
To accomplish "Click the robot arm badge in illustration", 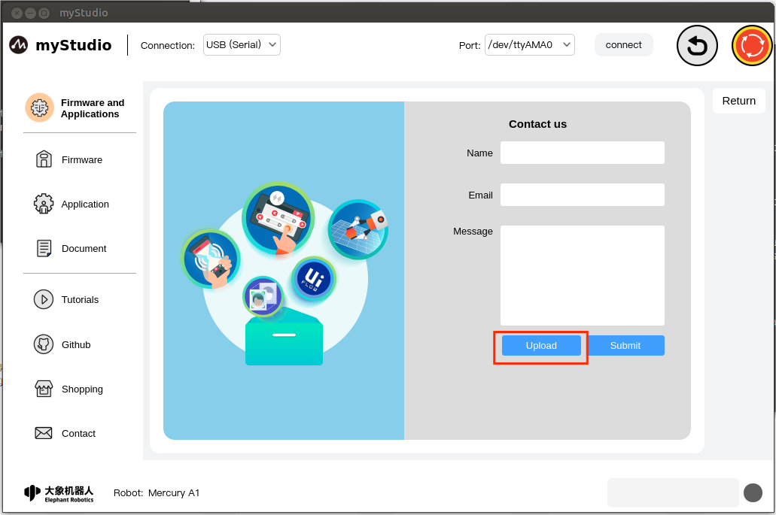I will point(359,229).
